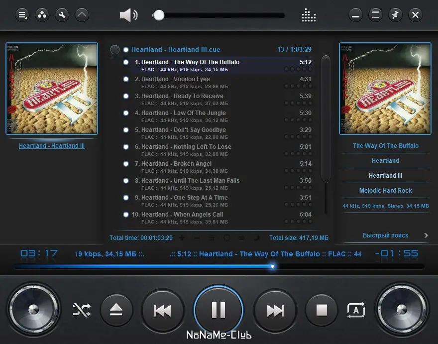The height and width of the screenshot is (344, 438).
Task: Click the playback progress bar handle
Action: 272,266
